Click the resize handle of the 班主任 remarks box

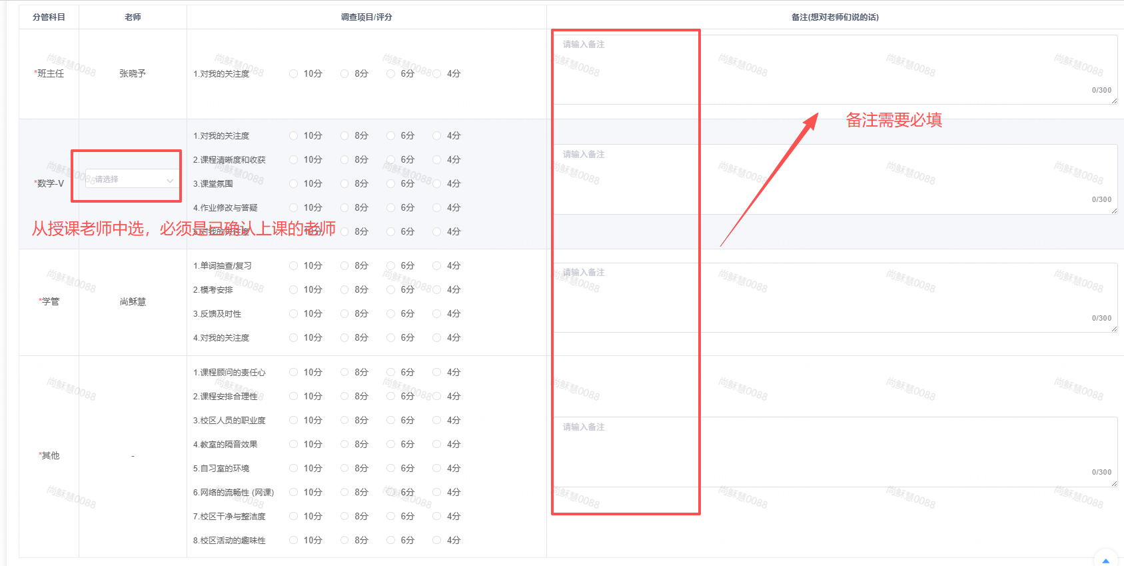click(x=1114, y=101)
